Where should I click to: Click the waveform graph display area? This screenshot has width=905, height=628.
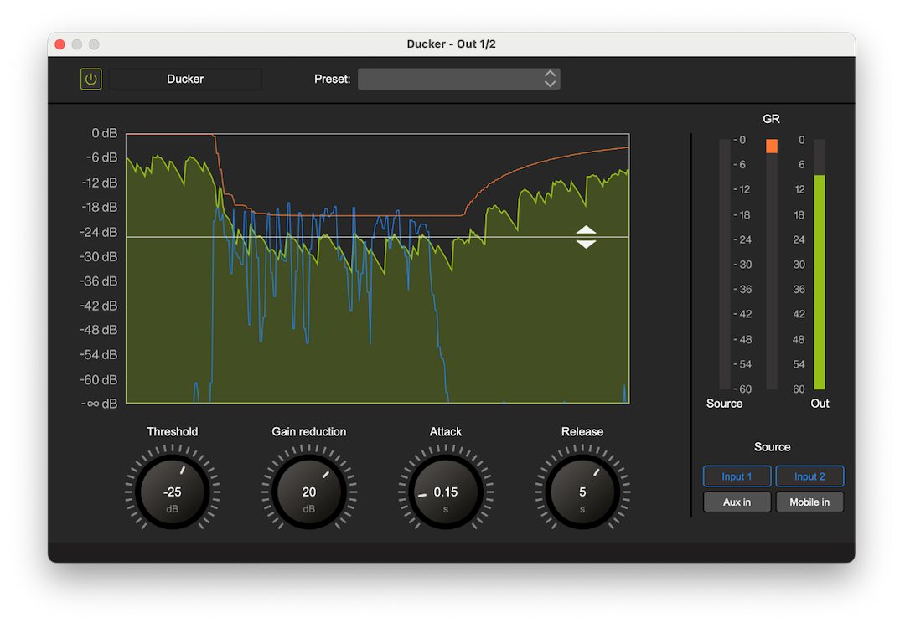(x=377, y=268)
